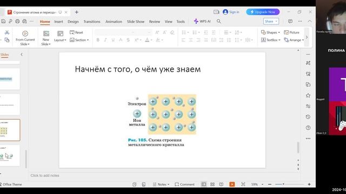Open the Section dropdown

79,40
